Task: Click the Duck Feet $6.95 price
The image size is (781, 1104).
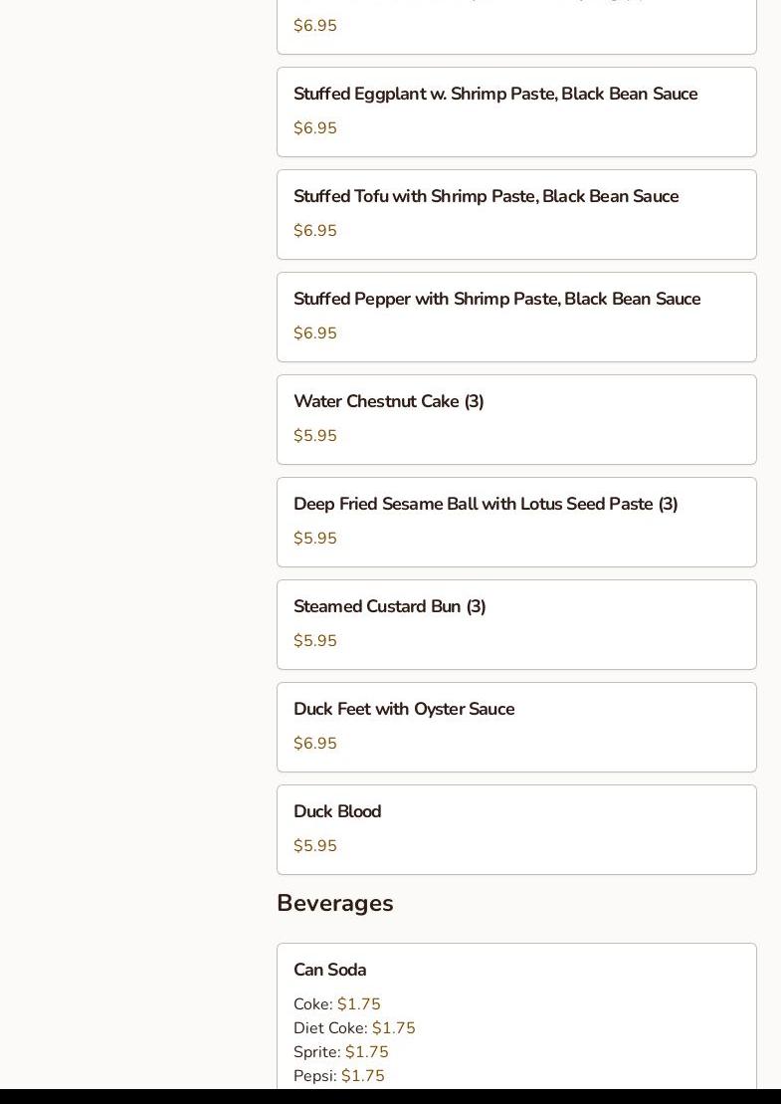Action: [x=315, y=743]
